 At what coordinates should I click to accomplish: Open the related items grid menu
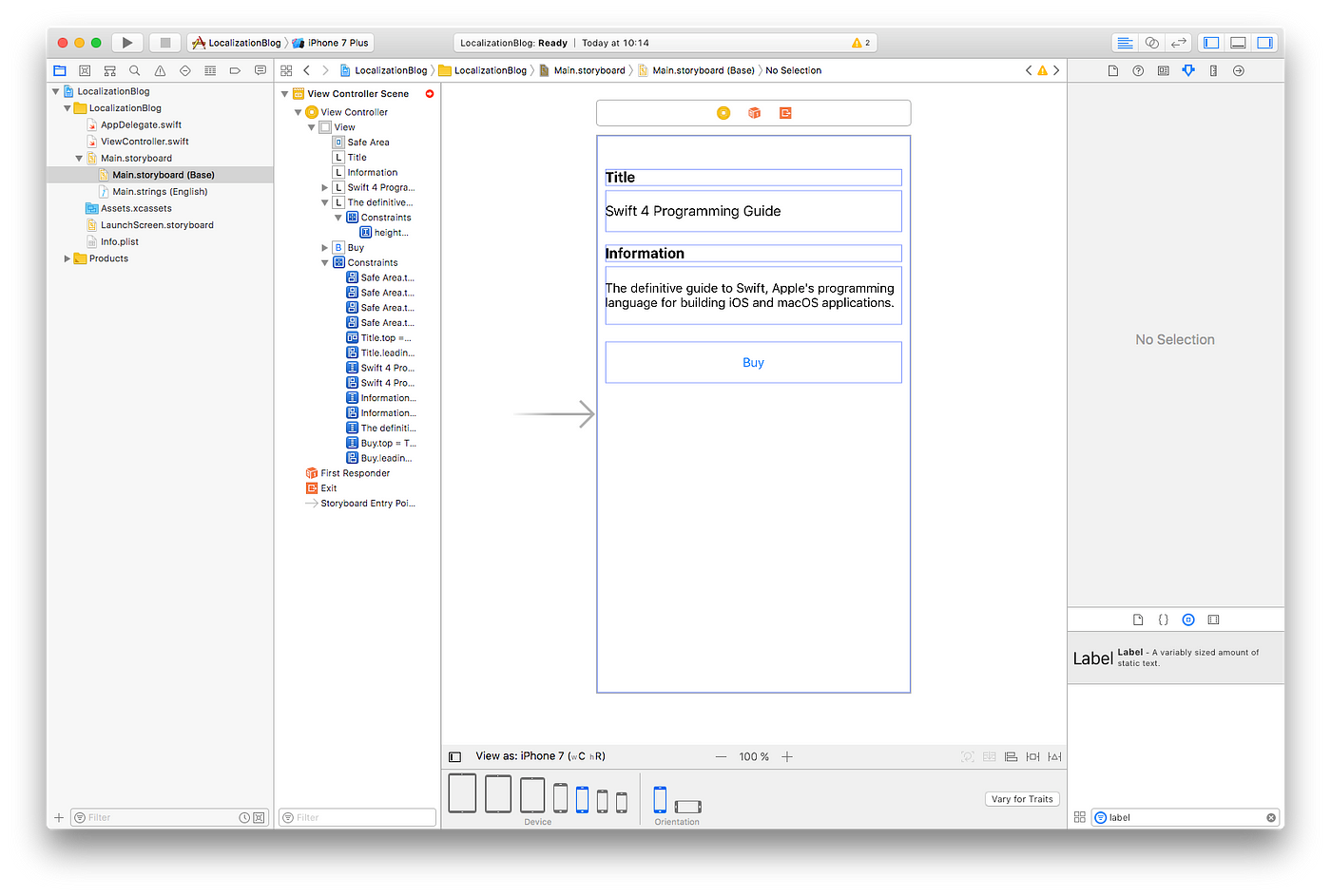[286, 70]
